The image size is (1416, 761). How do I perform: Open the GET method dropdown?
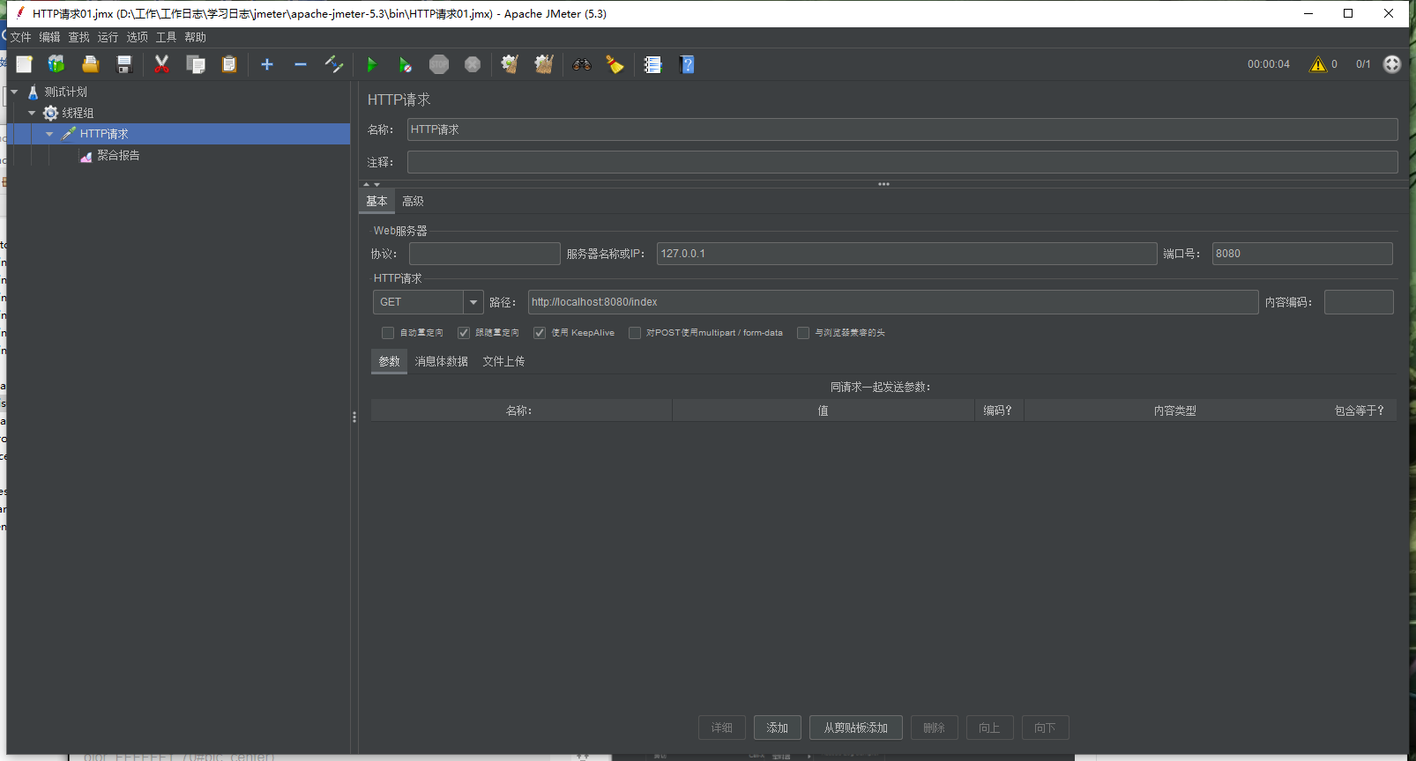click(473, 302)
